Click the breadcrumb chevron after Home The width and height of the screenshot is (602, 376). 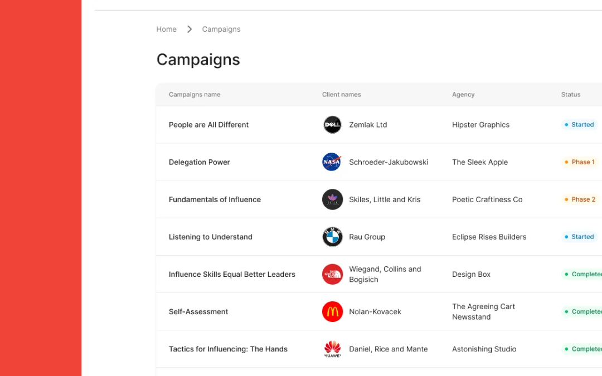click(190, 29)
